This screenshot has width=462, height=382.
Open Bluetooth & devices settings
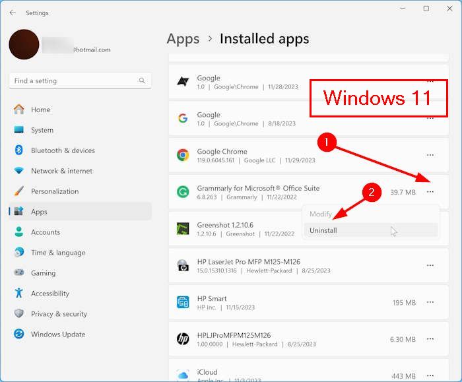tap(80, 150)
